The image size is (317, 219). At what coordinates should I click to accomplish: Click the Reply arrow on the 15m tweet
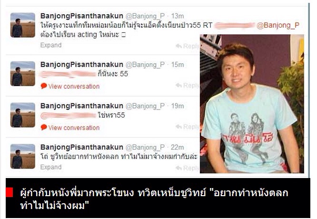point(178,85)
